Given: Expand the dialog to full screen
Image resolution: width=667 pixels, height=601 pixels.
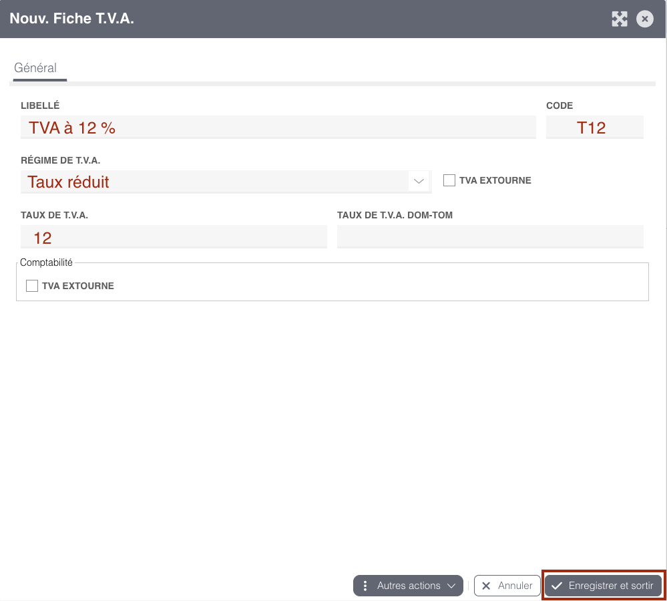Looking at the screenshot, I should click(x=620, y=19).
